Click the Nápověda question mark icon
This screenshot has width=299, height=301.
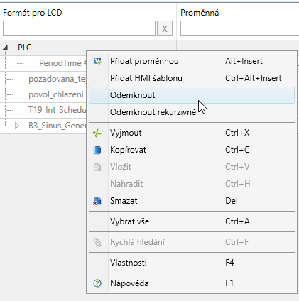pos(97,283)
